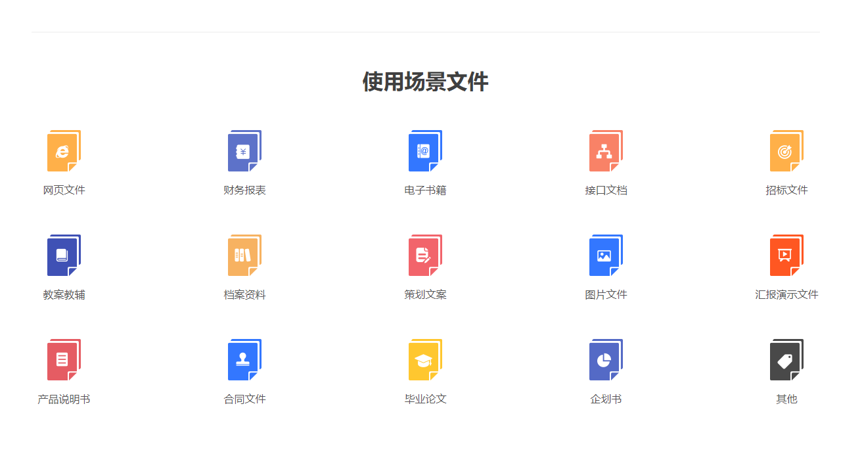Open the 电子书籍 e-book category icon

pos(424,150)
